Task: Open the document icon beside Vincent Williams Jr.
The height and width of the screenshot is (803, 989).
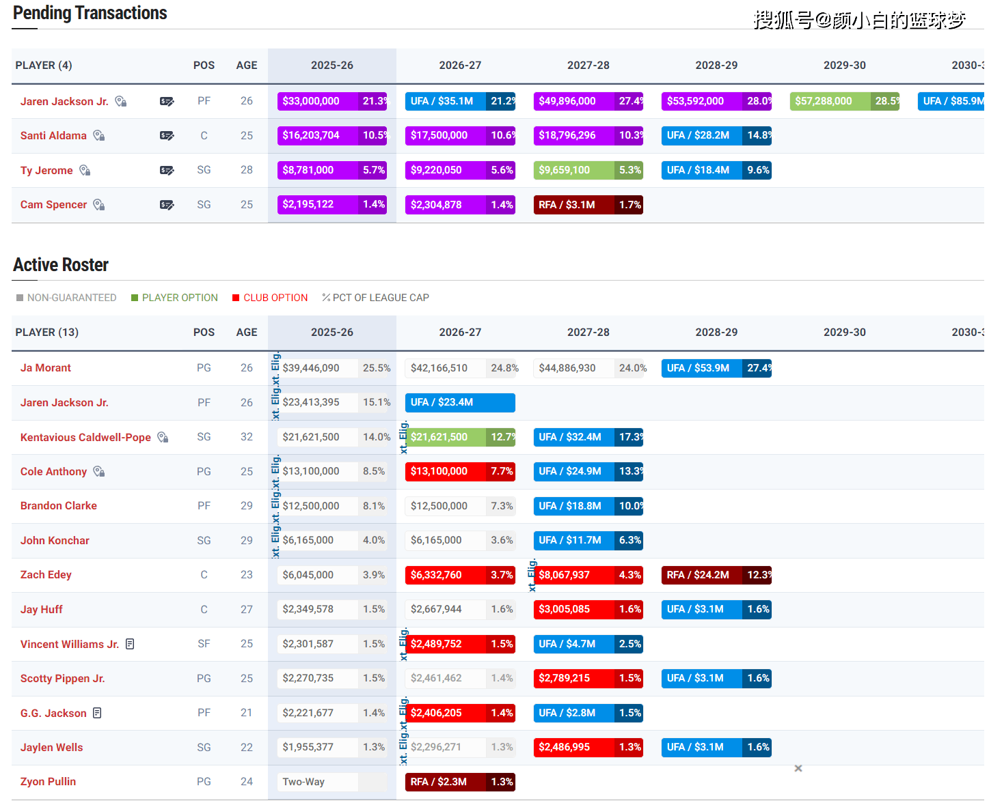Action: click(130, 645)
